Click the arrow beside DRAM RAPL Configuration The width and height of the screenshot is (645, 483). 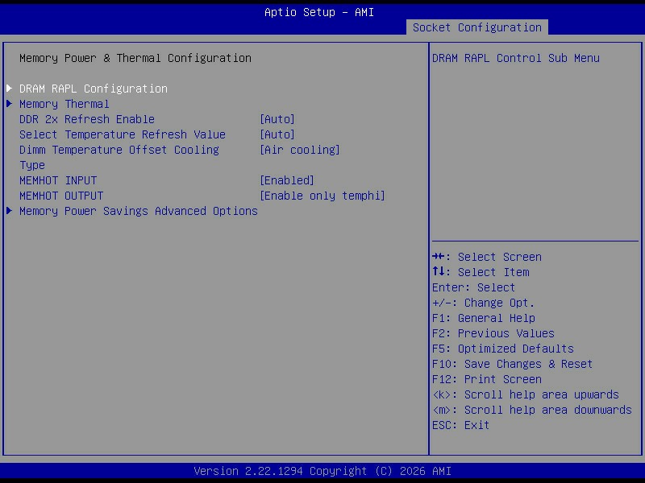(x=10, y=89)
